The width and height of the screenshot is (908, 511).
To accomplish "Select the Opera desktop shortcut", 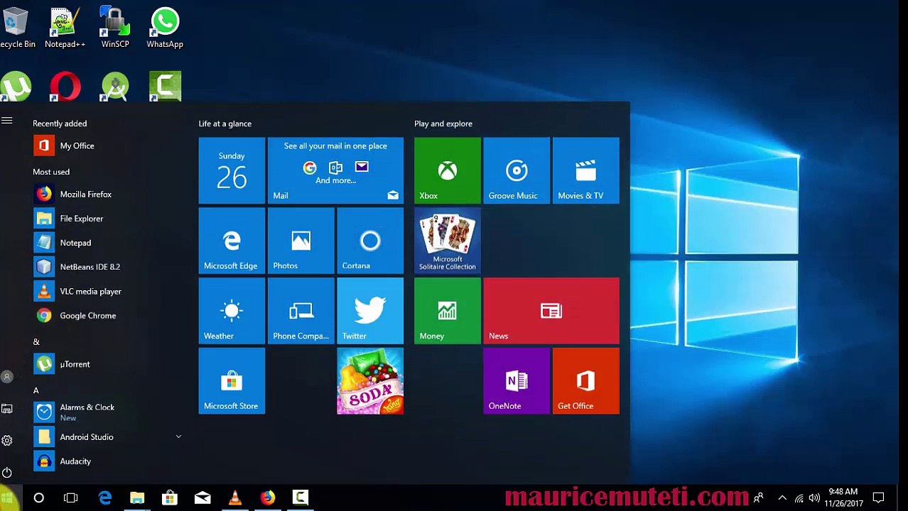I will 65,87.
